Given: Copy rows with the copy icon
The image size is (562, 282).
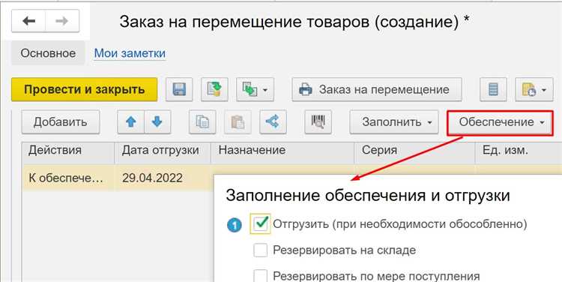Looking at the screenshot, I should [202, 122].
